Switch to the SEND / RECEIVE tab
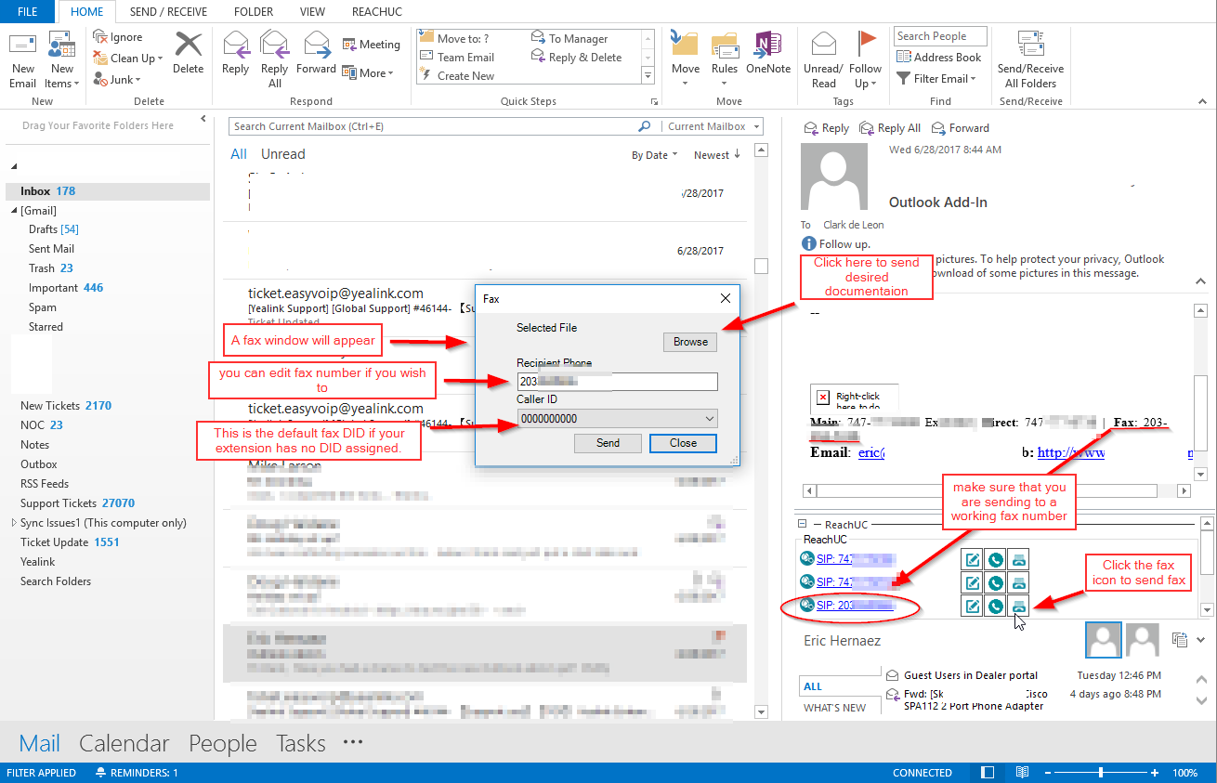This screenshot has width=1217, height=783. pyautogui.click(x=168, y=12)
